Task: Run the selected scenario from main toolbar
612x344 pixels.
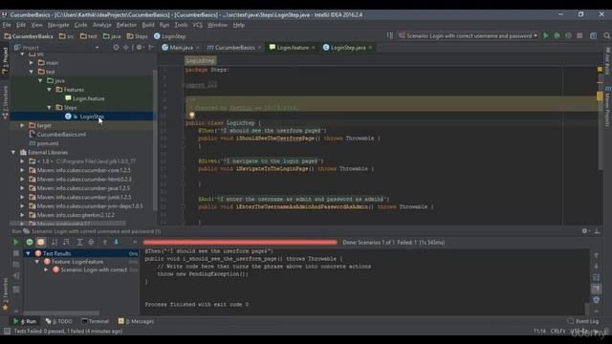Action: click(546, 35)
